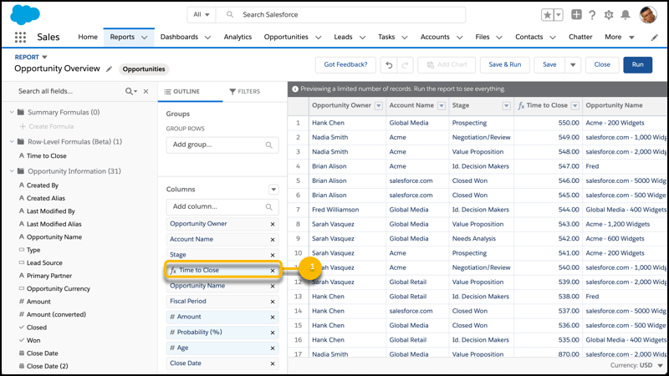Open the Save options dropdown arrow
The width and height of the screenshot is (669, 376).
(x=573, y=65)
